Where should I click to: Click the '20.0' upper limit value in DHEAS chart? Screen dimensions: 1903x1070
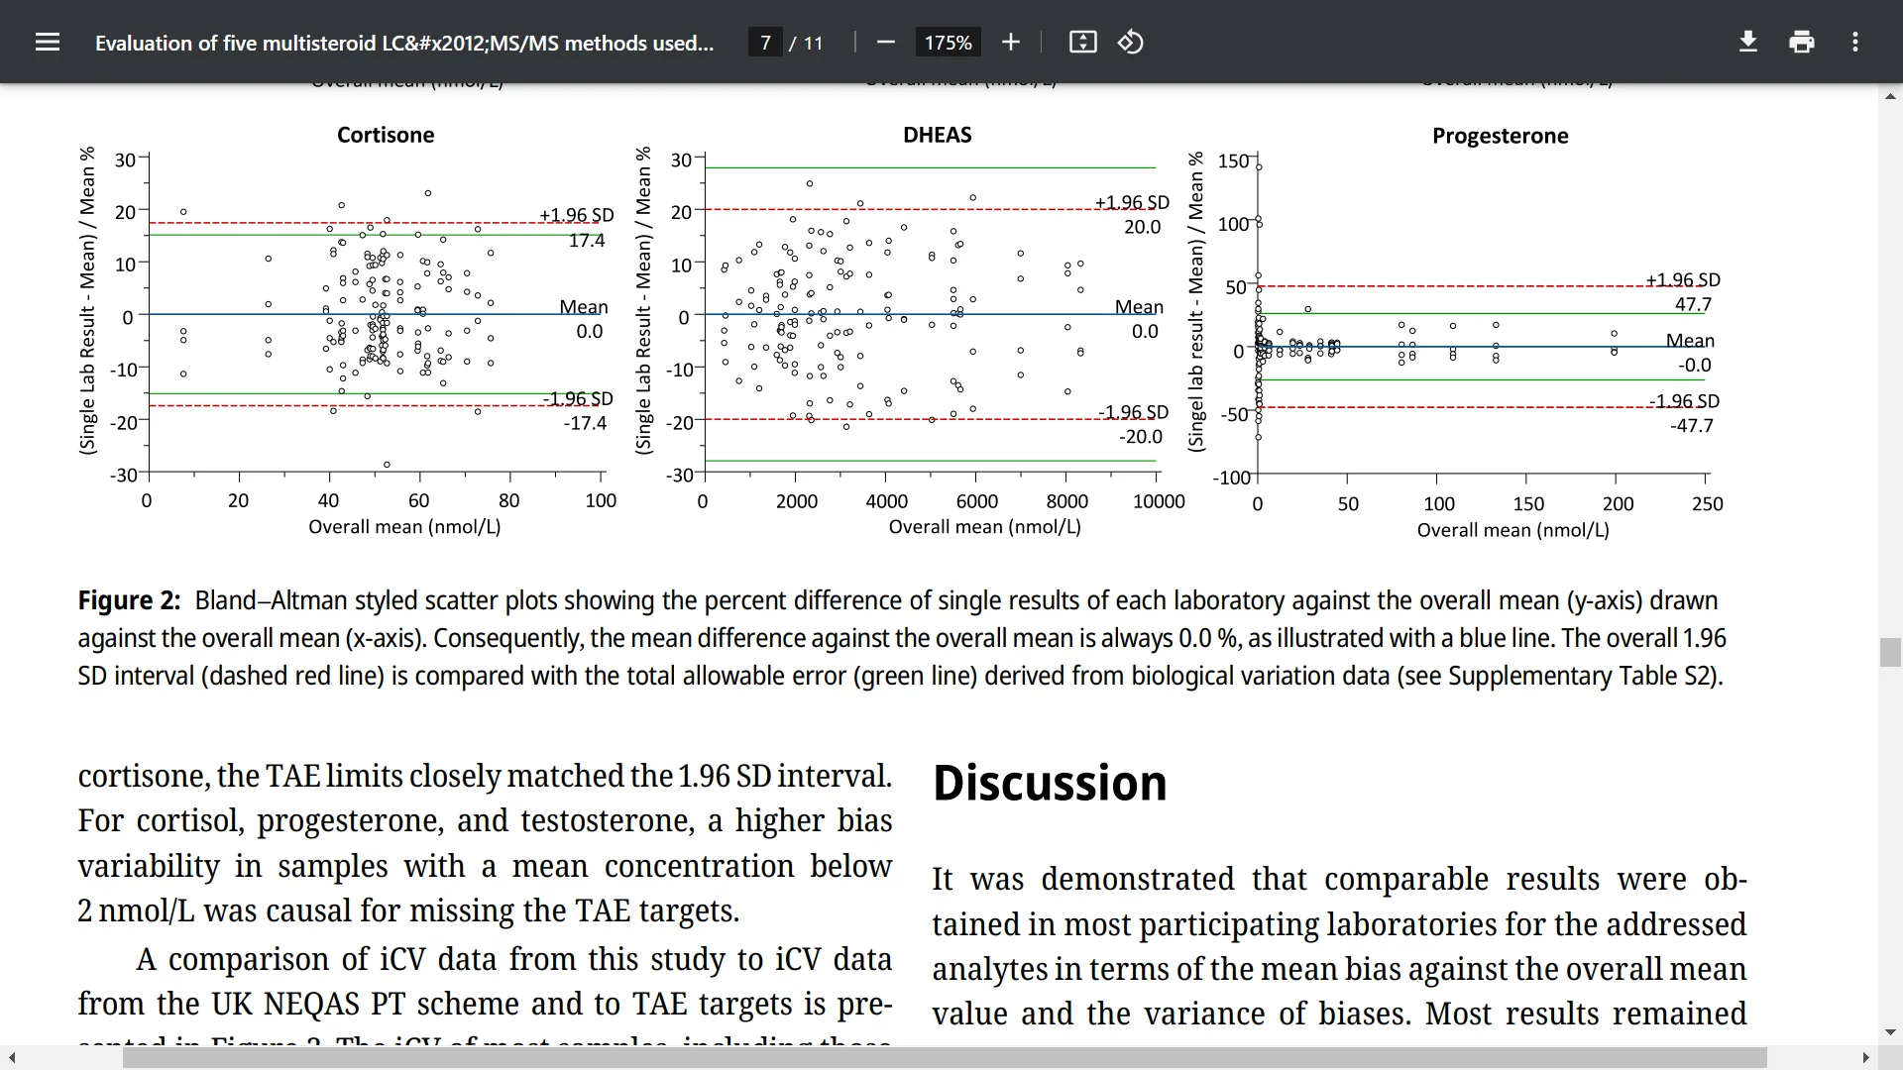tap(1142, 227)
